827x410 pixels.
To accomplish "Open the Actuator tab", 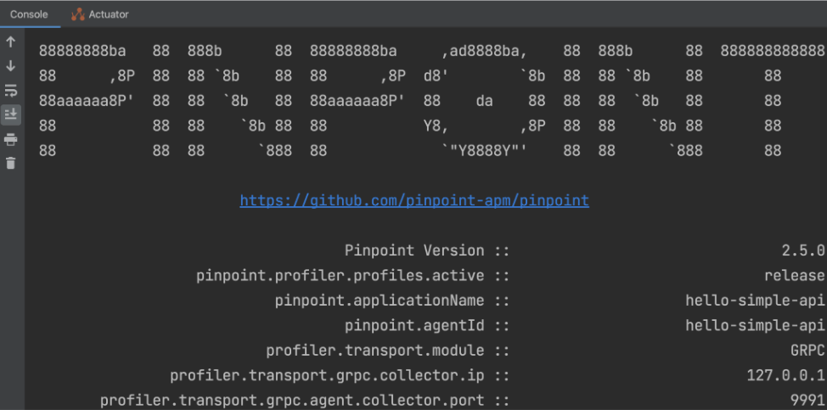I will 100,14.
